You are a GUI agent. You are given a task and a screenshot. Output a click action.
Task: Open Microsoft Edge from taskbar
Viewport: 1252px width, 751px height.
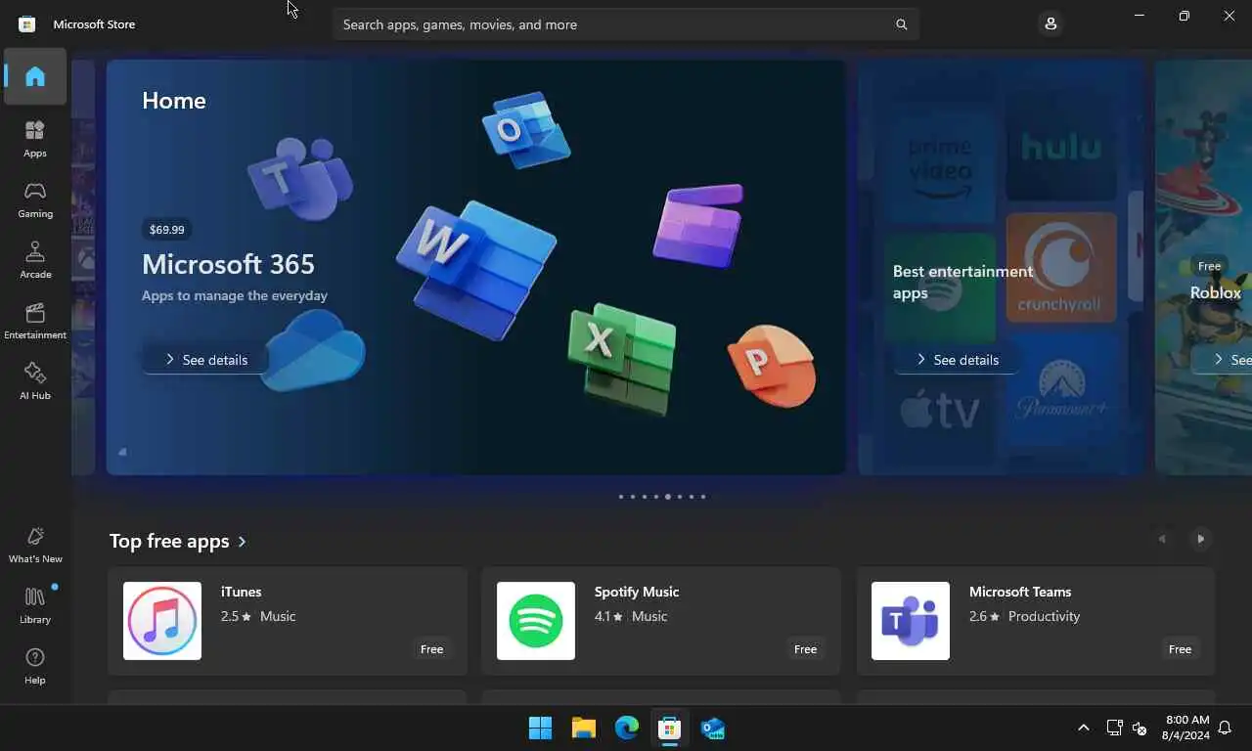tap(627, 728)
